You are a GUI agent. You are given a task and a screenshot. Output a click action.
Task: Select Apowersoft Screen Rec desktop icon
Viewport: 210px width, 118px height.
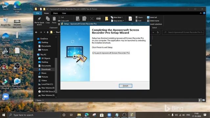17,84
